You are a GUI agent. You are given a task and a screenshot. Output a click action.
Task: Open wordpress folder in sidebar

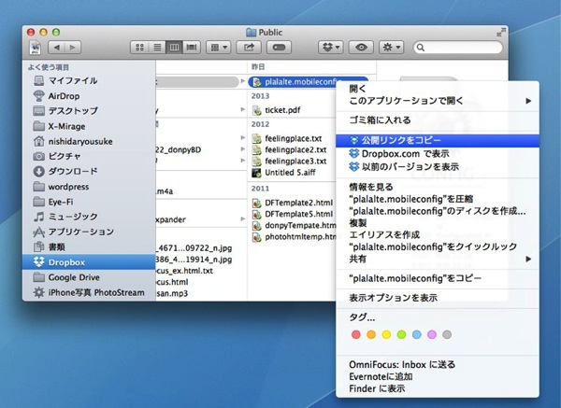point(89,187)
